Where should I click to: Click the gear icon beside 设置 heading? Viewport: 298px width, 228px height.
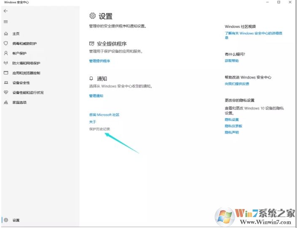(x=93, y=16)
